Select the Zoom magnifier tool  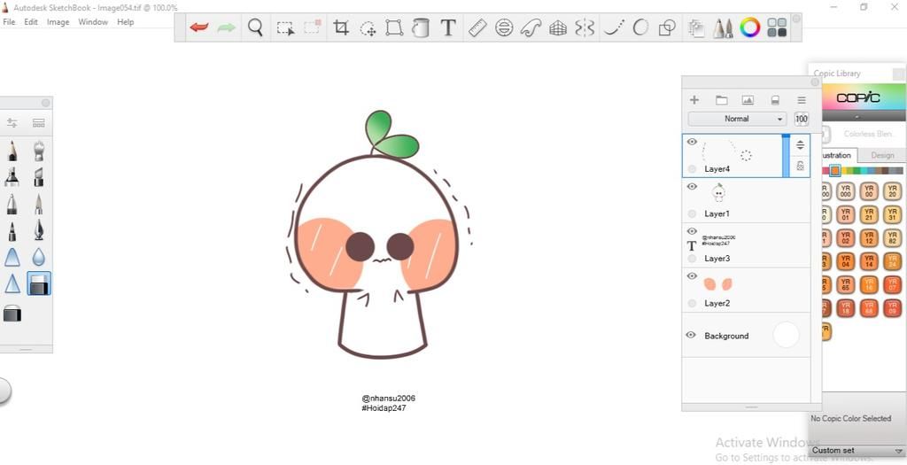[x=255, y=27]
